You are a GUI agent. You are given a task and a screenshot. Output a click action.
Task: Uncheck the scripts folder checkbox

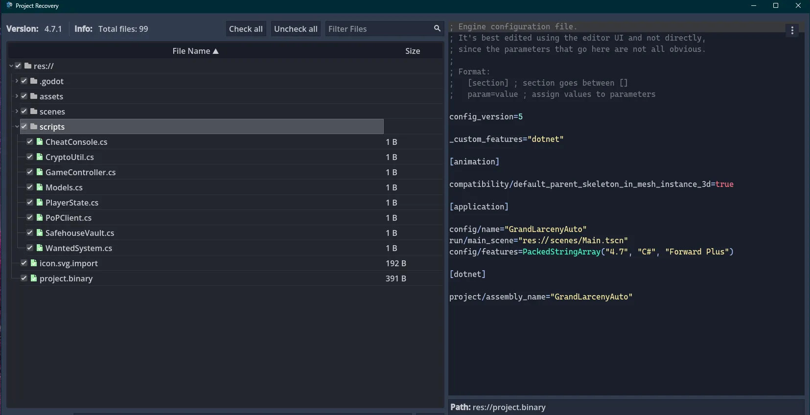pyautogui.click(x=24, y=126)
